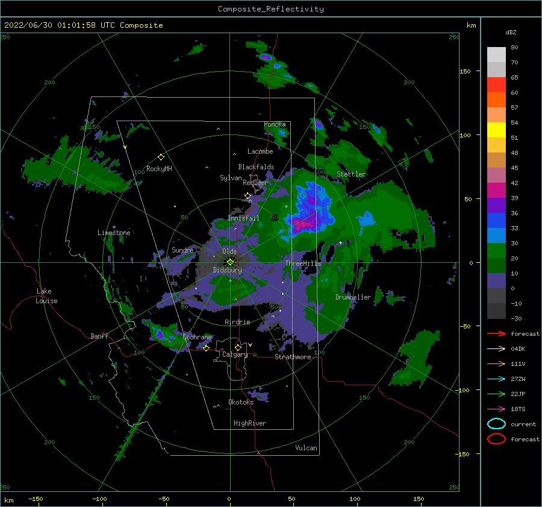This screenshot has width=542, height=507.
Task: Click the white 04DK arrow in legend
Action: click(x=496, y=348)
